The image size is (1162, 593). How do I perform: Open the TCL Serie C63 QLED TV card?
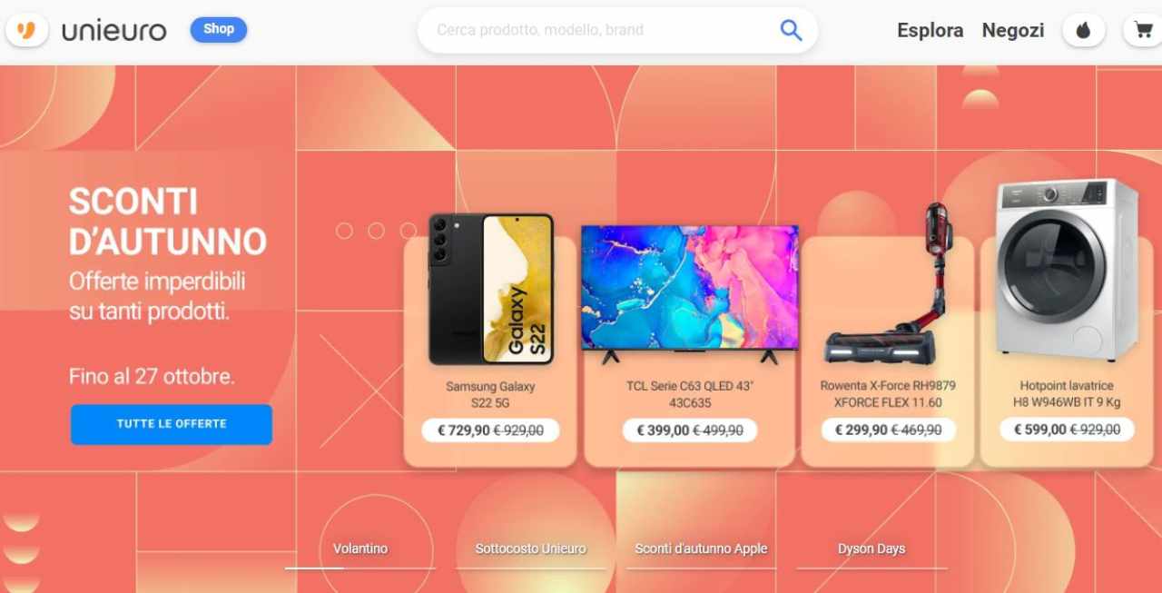690,350
